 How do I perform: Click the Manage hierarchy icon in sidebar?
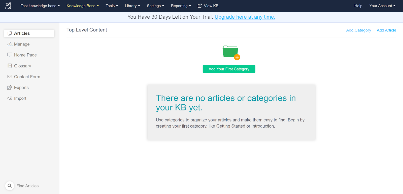[10, 44]
